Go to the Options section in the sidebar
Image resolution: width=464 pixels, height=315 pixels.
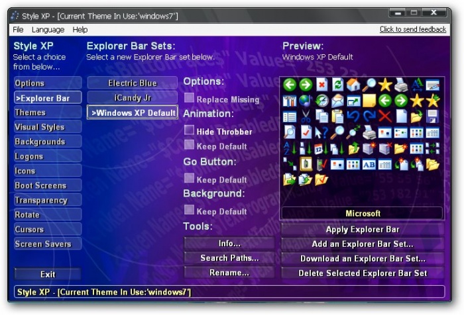click(48, 83)
